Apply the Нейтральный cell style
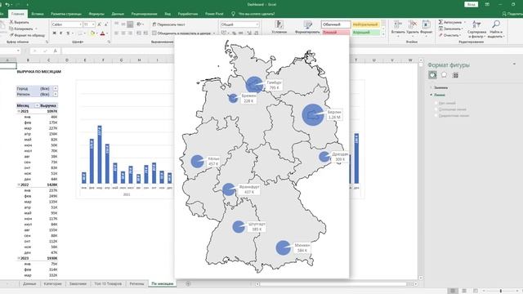Screen dimensions: 523x294 (x=366, y=24)
